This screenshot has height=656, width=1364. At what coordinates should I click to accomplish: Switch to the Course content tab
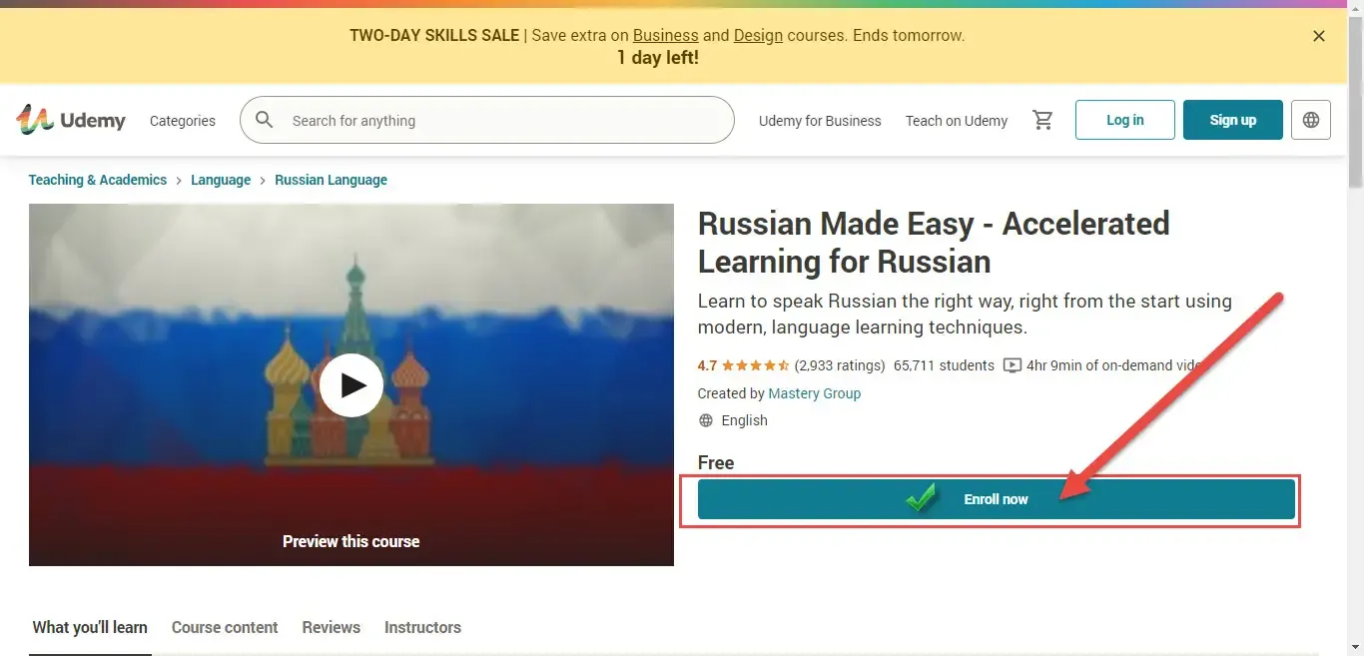[225, 627]
